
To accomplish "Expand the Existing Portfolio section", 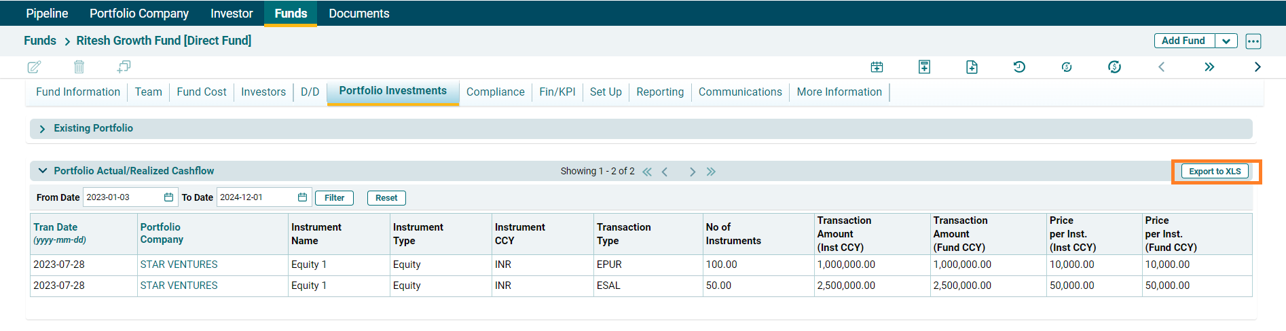I will 42,129.
